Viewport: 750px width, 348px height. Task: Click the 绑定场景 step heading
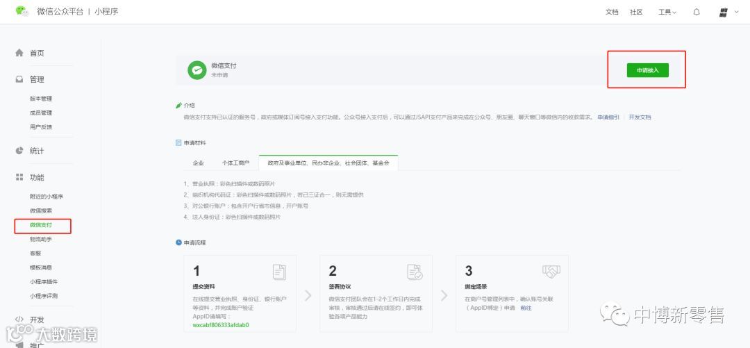coord(476,286)
